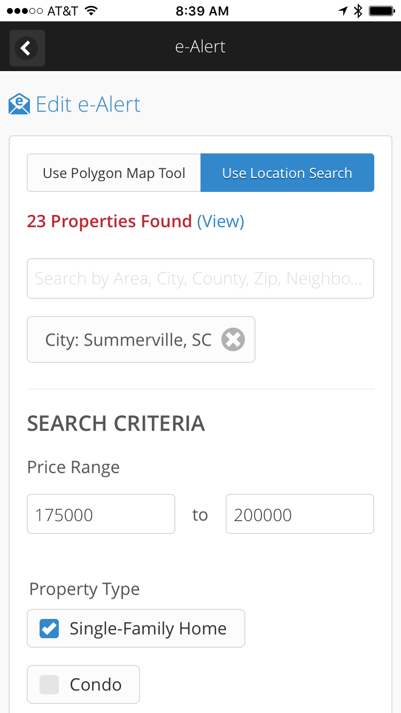Check the Condo checkbox

(x=49, y=685)
